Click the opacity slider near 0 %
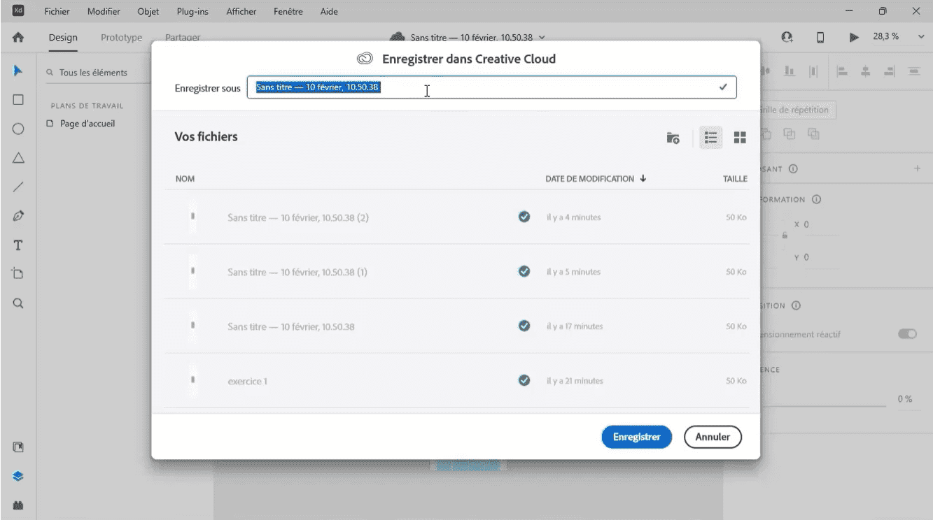The width and height of the screenshot is (933, 520). click(823, 406)
